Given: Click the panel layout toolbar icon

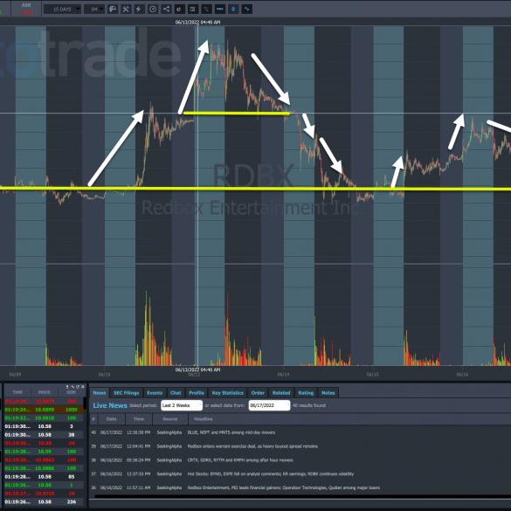Looking at the screenshot, I should (x=192, y=9).
